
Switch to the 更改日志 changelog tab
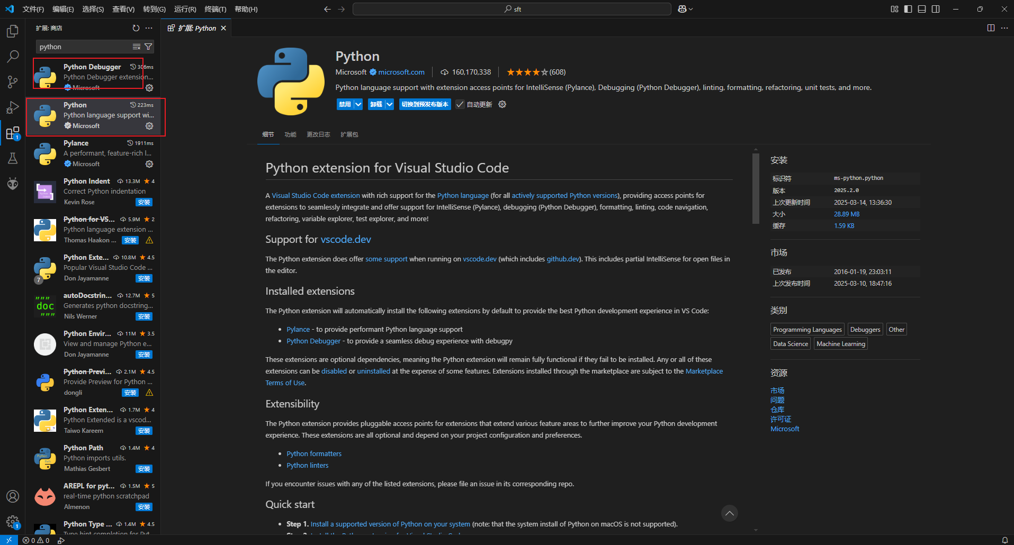318,134
